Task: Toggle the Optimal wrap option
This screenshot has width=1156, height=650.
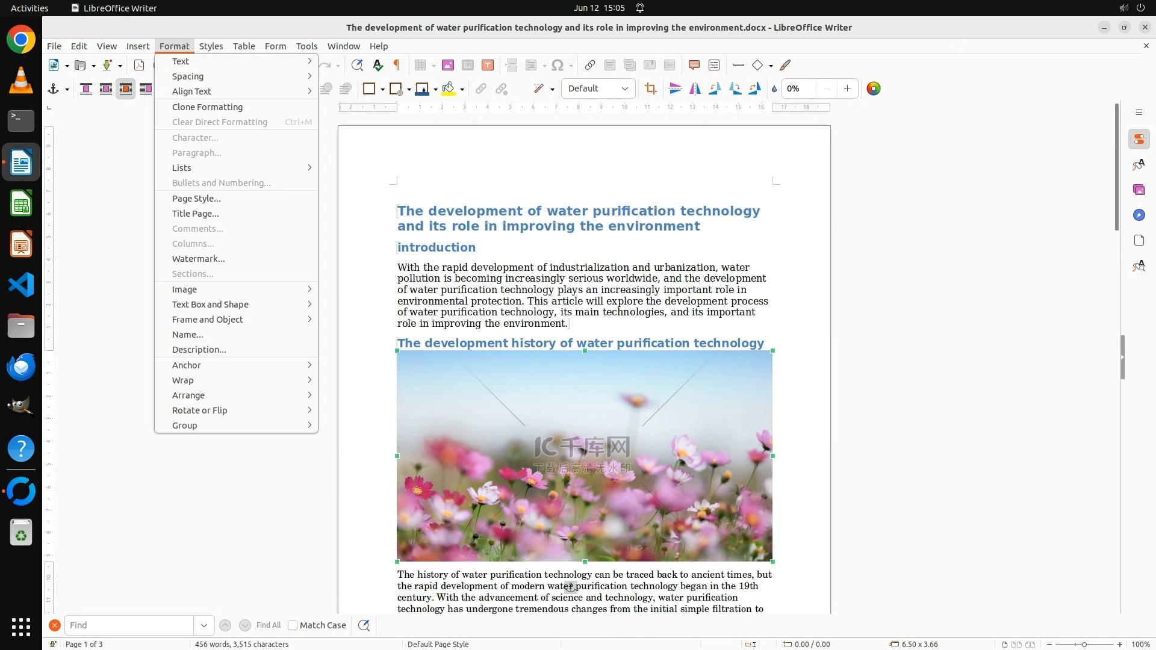Action: [125, 89]
